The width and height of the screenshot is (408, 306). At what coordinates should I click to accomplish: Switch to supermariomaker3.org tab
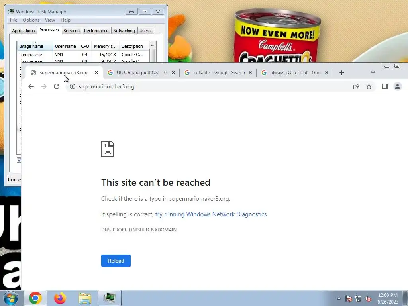[x=63, y=73]
